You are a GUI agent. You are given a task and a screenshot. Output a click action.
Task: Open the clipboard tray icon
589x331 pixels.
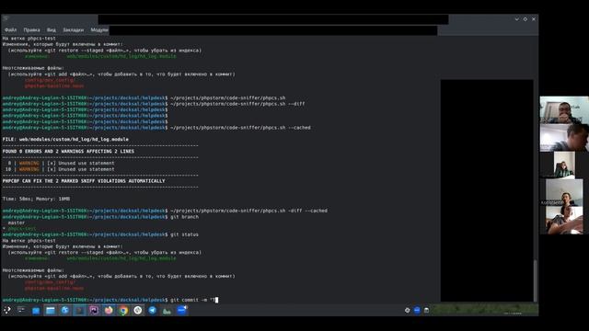tap(426, 311)
